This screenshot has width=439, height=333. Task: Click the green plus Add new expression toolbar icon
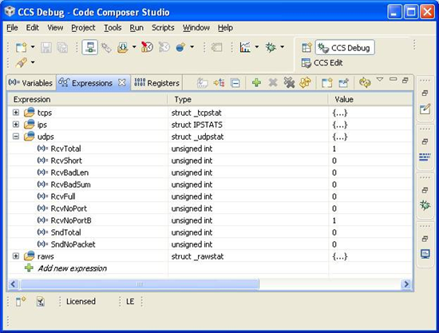click(x=256, y=82)
